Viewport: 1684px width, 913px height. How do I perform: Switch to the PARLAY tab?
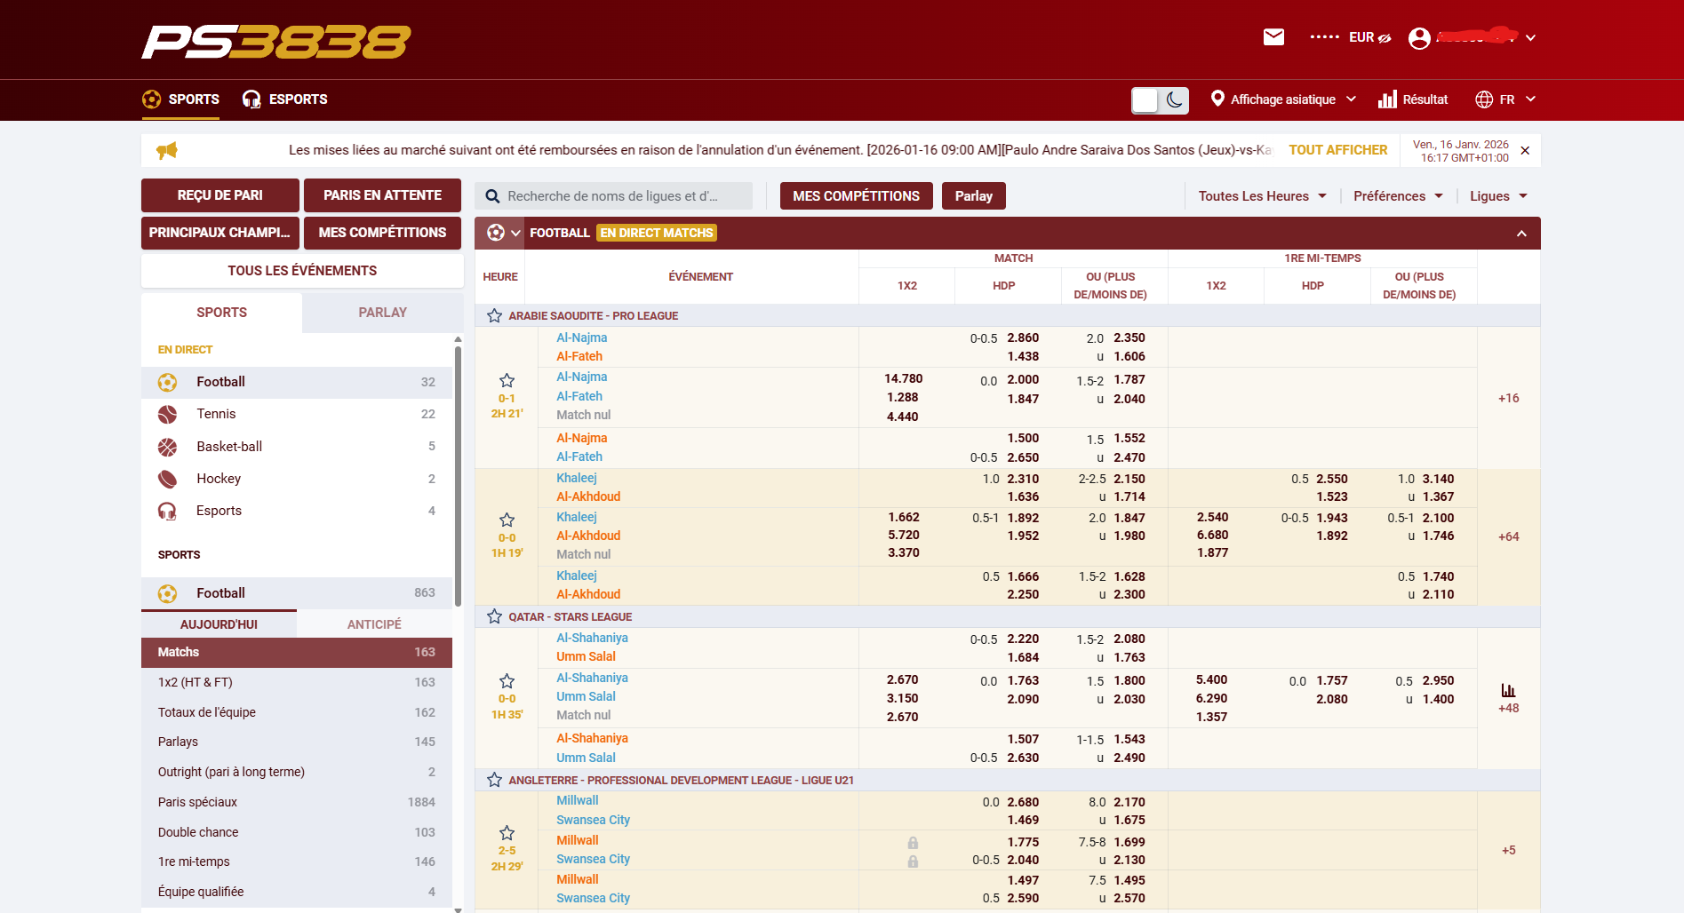point(382,313)
